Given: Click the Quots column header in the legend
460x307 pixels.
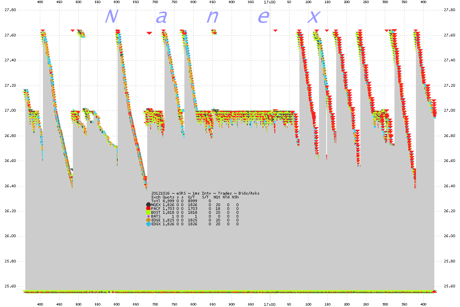Looking at the screenshot, I should click(x=169, y=197).
